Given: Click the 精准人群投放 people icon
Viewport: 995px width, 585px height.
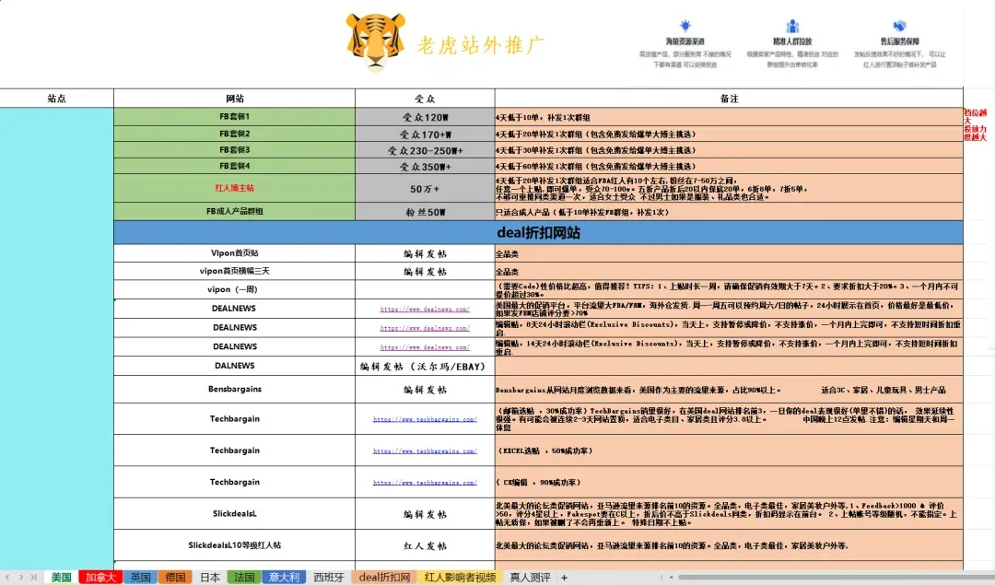Looking at the screenshot, I should tap(792, 26).
